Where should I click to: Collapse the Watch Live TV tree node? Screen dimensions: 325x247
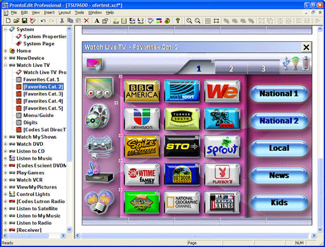coord(6,66)
